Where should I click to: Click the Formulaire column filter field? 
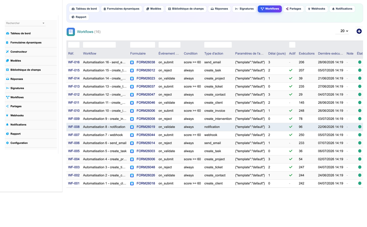tap(143, 45)
